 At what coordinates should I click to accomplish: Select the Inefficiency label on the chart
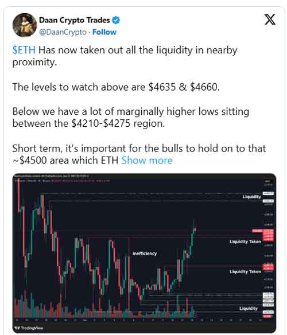pyautogui.click(x=145, y=254)
